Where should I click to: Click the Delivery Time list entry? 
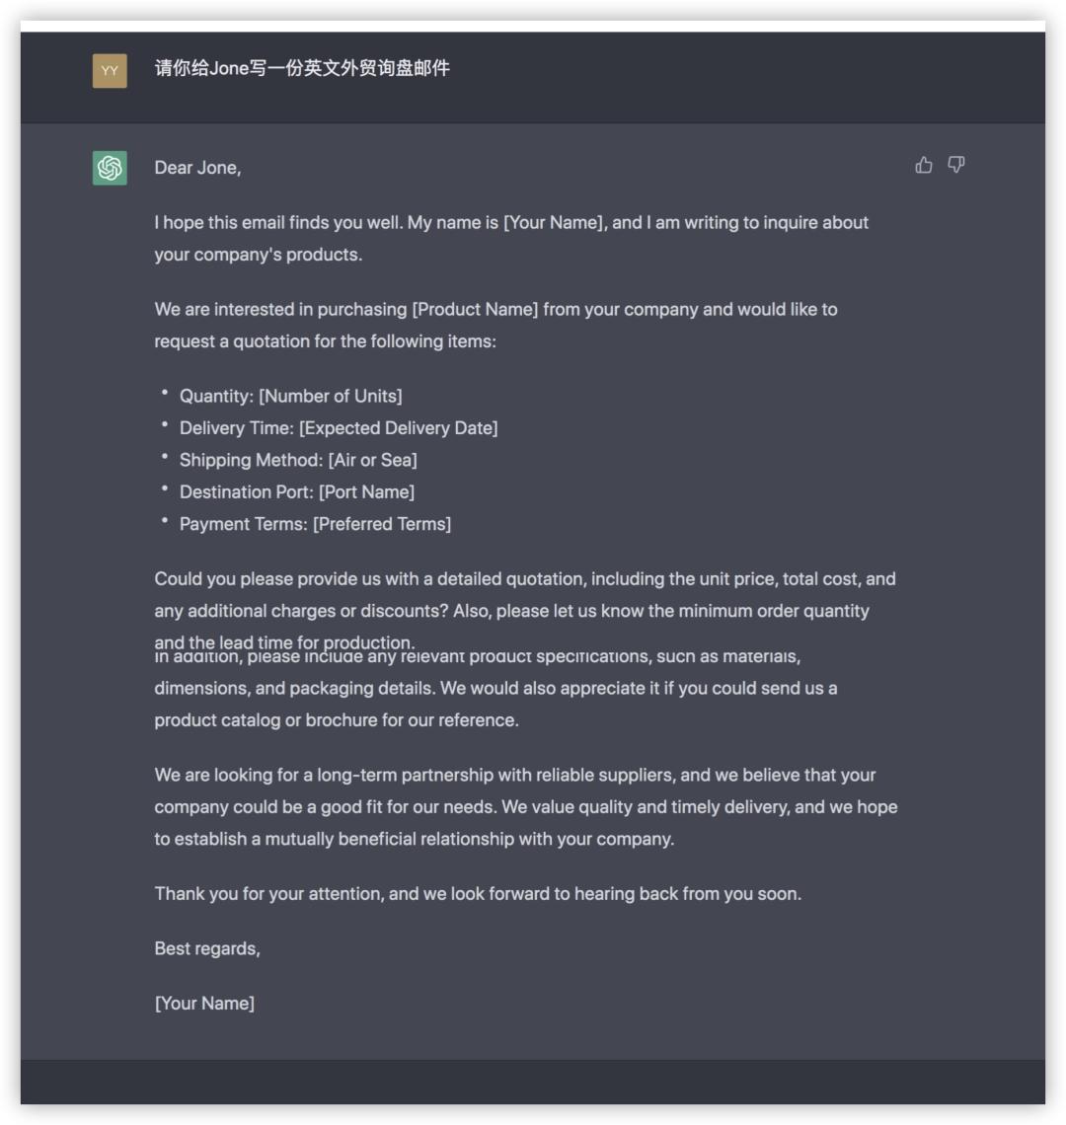(x=339, y=427)
